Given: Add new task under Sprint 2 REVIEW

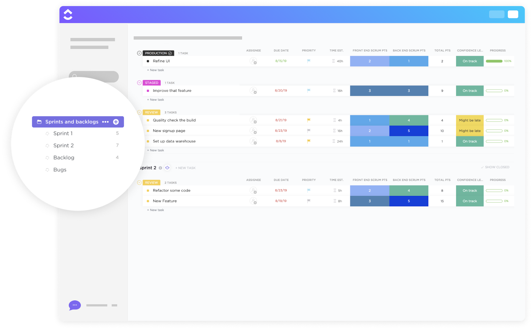Looking at the screenshot, I should (x=156, y=210).
